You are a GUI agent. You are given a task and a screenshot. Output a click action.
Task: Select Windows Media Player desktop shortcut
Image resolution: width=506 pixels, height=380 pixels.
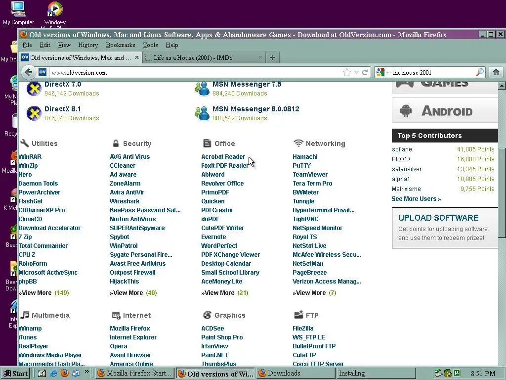[55, 14]
